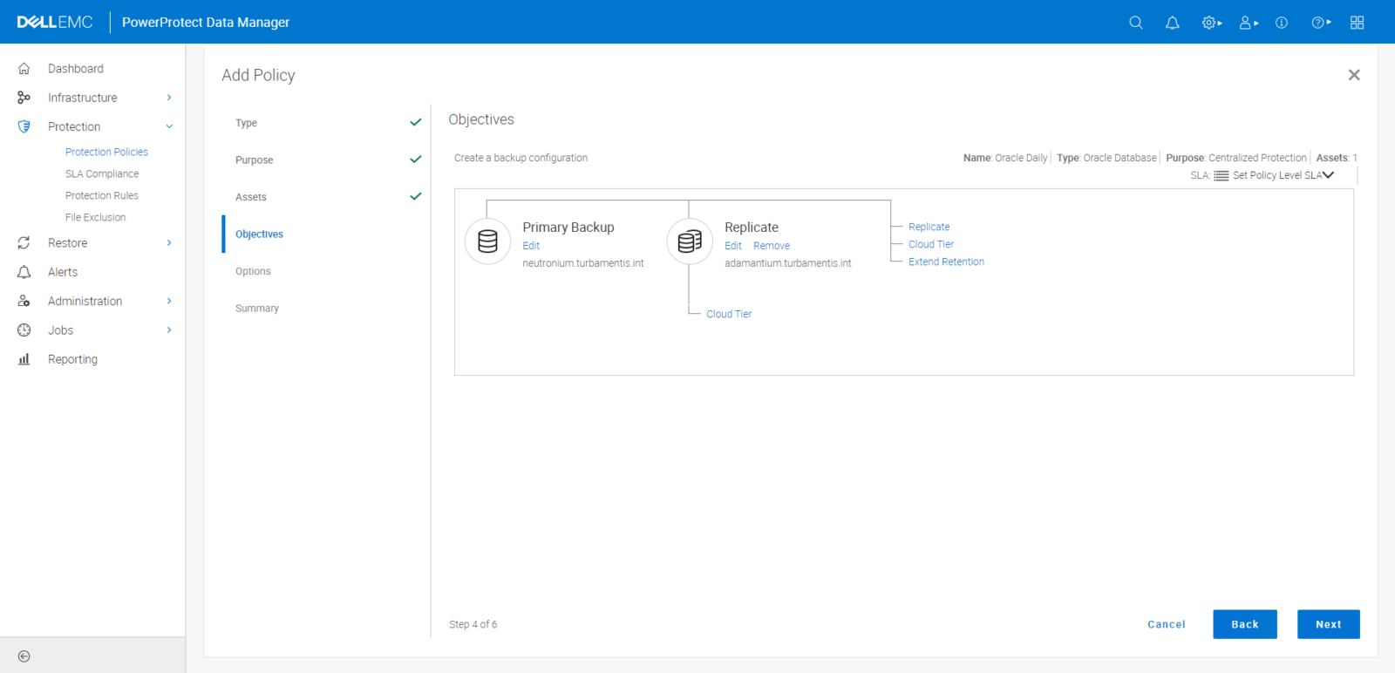The height and width of the screenshot is (673, 1395).
Task: Click the Jobs sidebar icon
Action: click(24, 330)
